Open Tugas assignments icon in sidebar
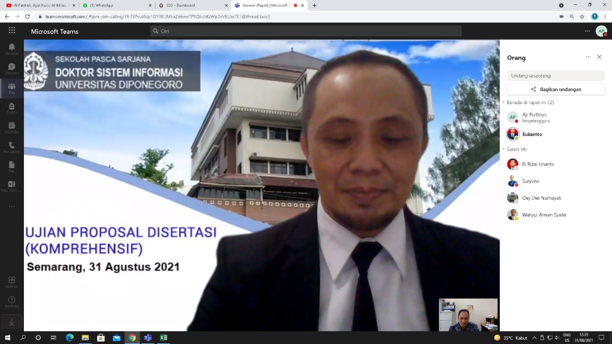The image size is (612, 344). [x=11, y=107]
